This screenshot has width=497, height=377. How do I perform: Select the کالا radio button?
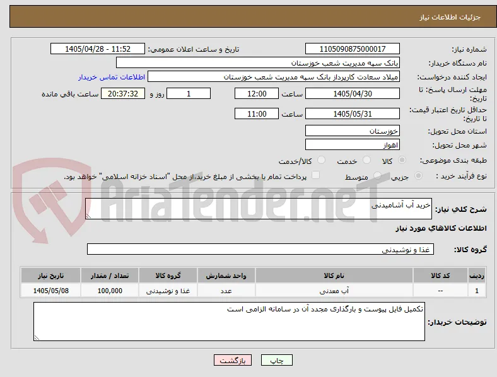pyautogui.click(x=402, y=160)
